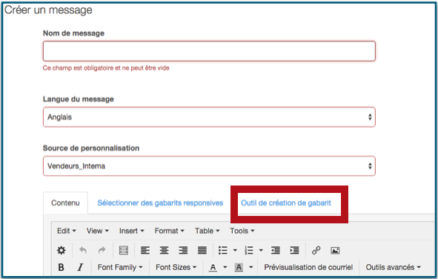Decrease indent of paragraph
438x279 pixels.
pos(276,250)
